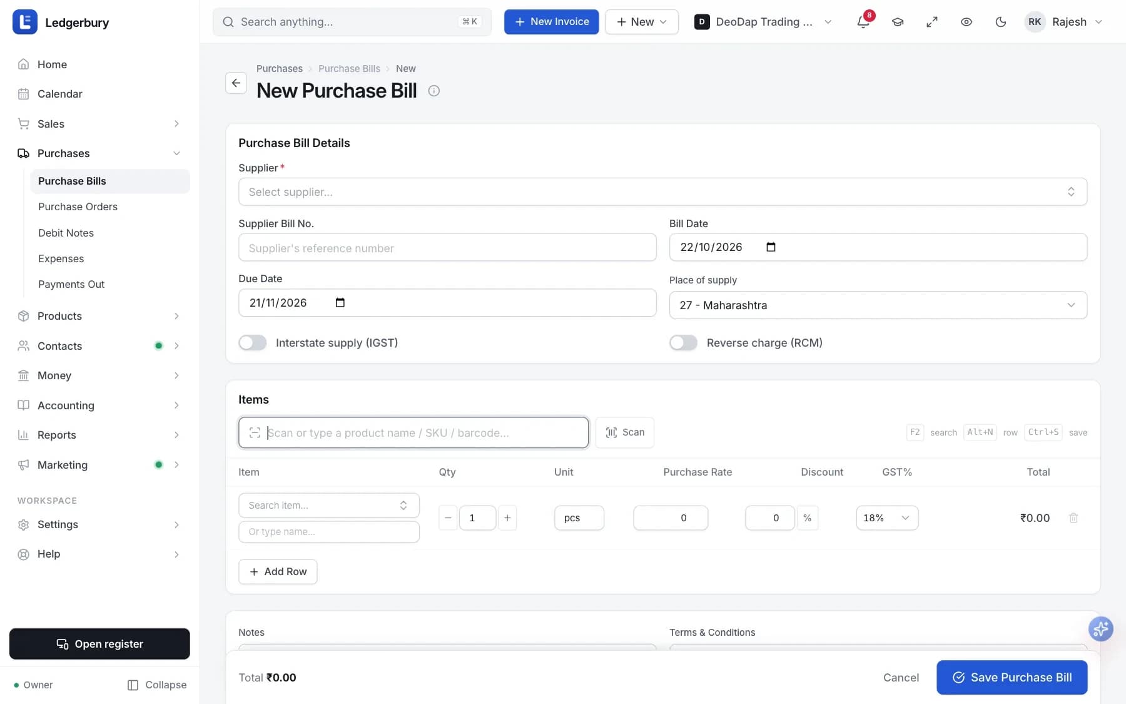
Task: Go back with the arrow button
Action: 236,83
